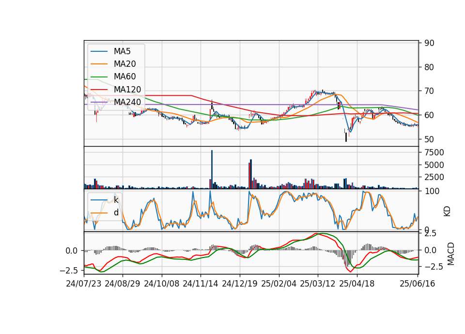Click the 25/04/18 date axis label

tap(357, 284)
